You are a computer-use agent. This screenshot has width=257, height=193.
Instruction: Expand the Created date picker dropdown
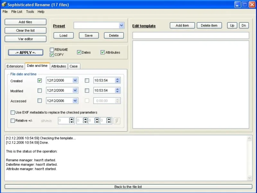pos(75,80)
